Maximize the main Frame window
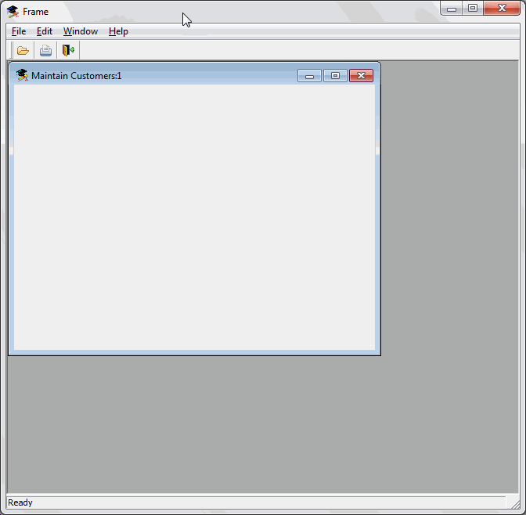The image size is (526, 515). click(472, 9)
